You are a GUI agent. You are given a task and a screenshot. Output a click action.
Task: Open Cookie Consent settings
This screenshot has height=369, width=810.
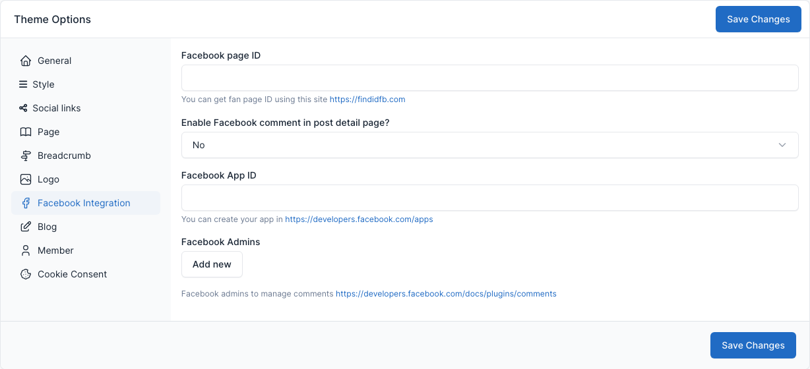(86, 274)
